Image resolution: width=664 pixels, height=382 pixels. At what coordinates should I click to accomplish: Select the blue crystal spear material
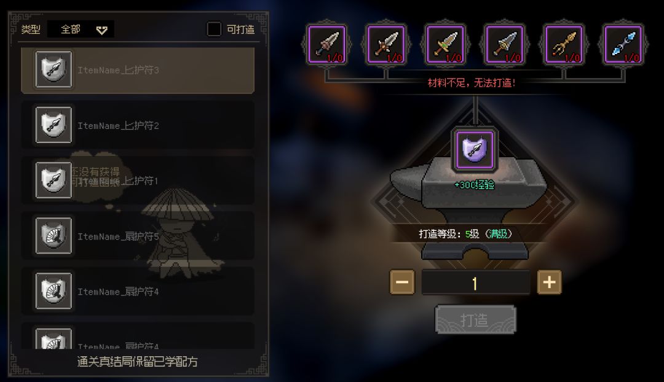click(623, 44)
